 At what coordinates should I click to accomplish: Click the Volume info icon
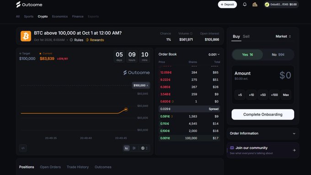[x=191, y=33]
